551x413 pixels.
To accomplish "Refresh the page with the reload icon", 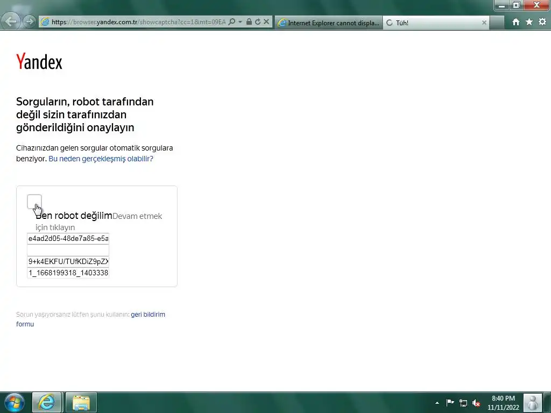I will (x=258, y=22).
